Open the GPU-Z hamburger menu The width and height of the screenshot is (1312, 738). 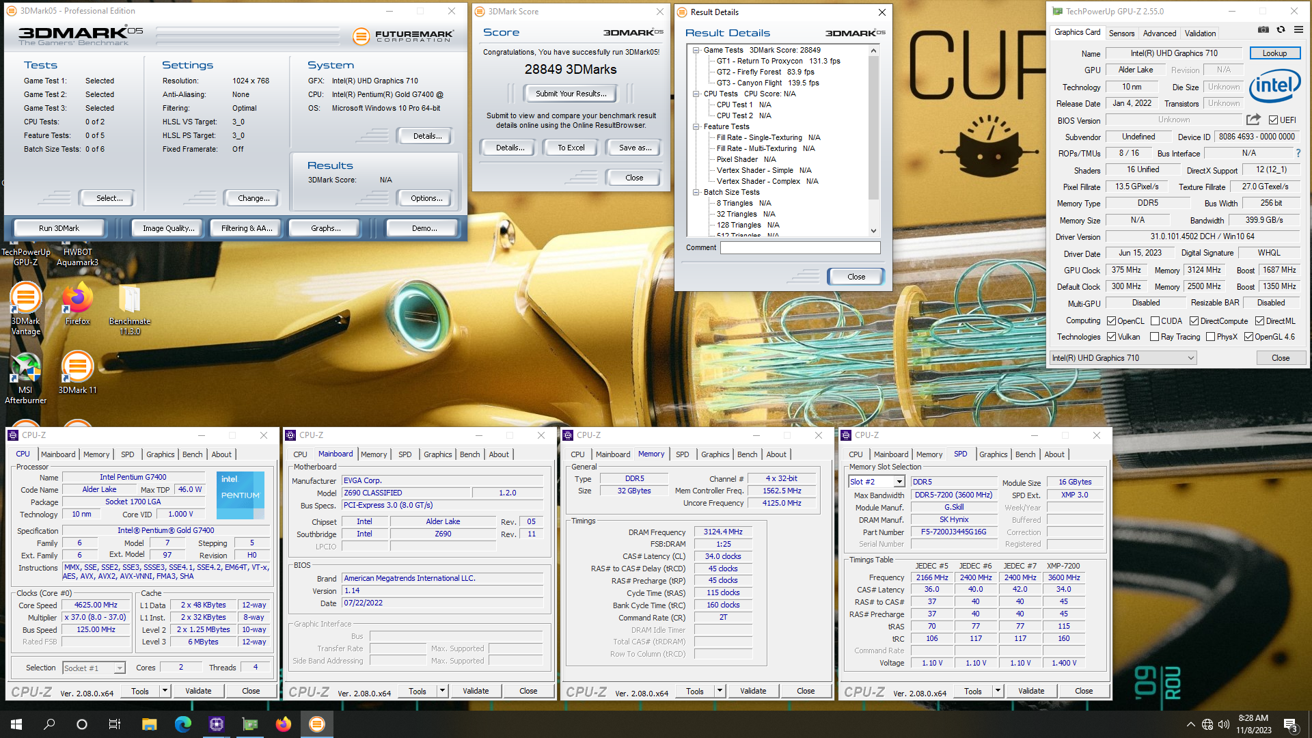tap(1298, 30)
